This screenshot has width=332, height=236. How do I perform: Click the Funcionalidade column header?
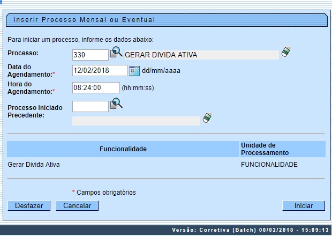pos(123,149)
